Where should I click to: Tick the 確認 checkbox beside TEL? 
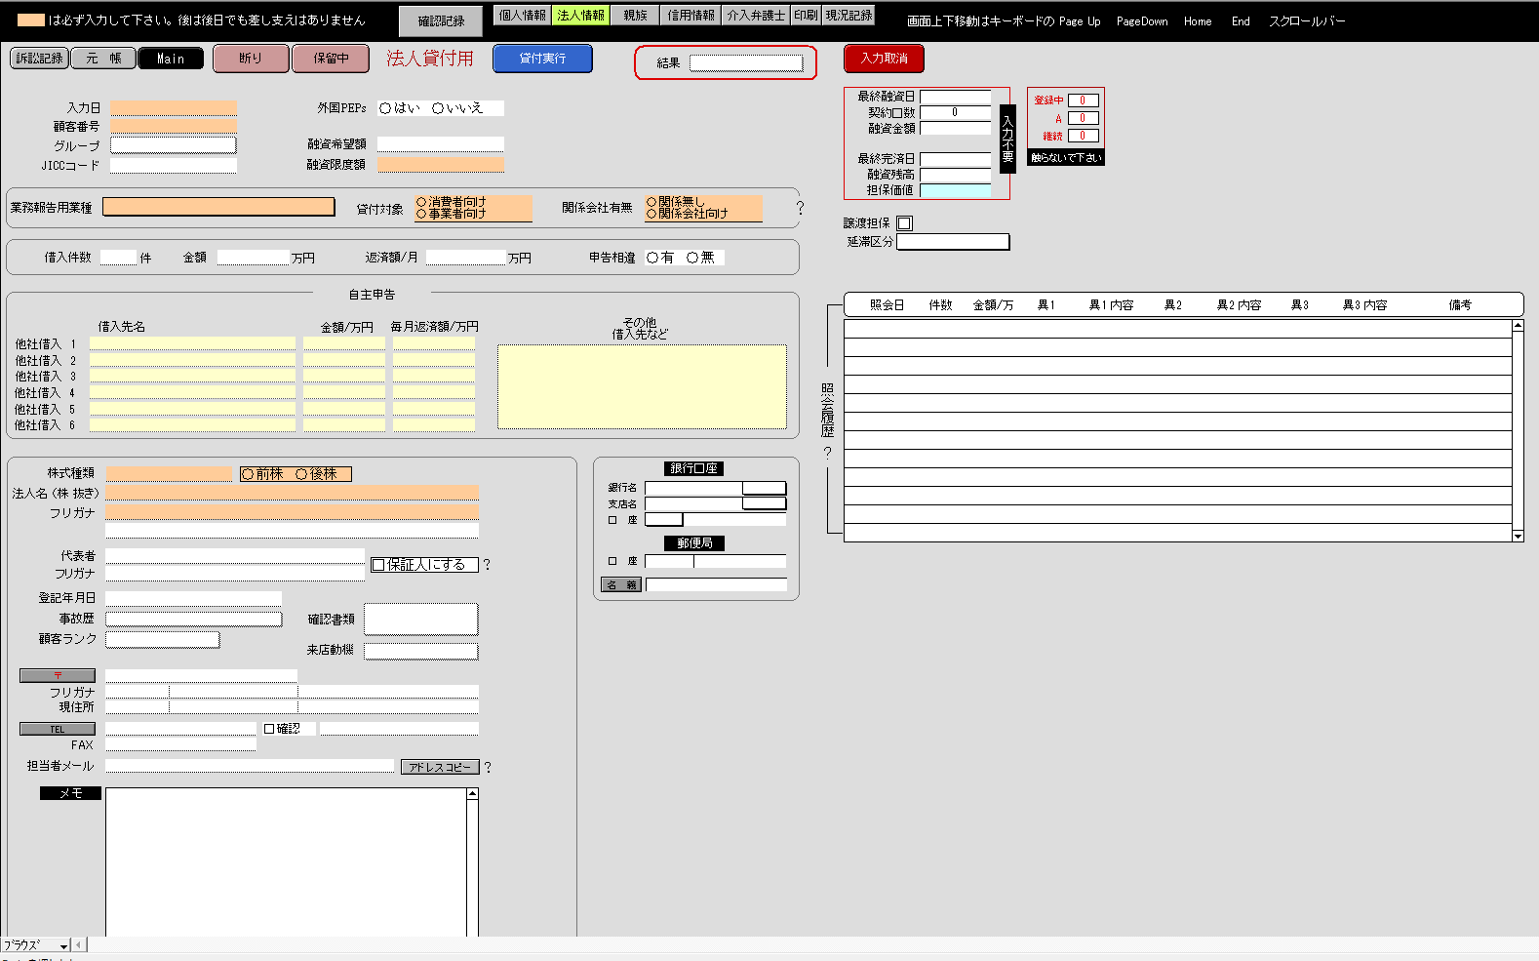(269, 729)
